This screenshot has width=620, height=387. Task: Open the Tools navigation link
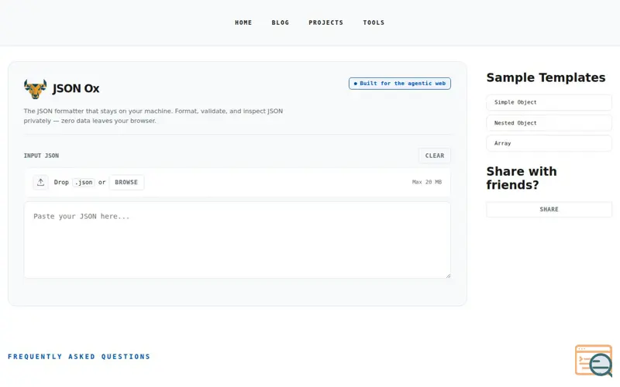[x=374, y=22]
